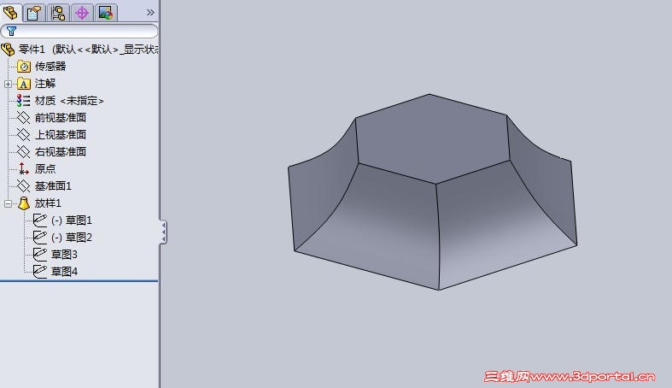Select the 注解 annotations item
Screen dimensions: 672x388
pyautogui.click(x=45, y=84)
